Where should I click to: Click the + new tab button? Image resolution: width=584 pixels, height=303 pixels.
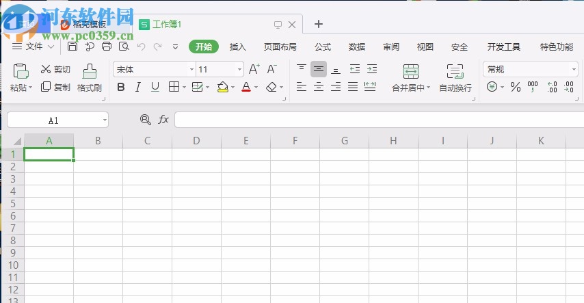(x=319, y=24)
